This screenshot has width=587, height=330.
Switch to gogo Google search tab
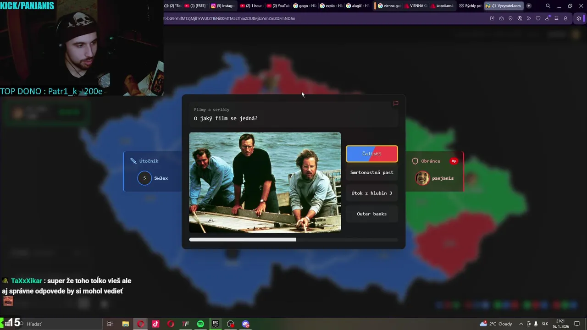point(305,6)
